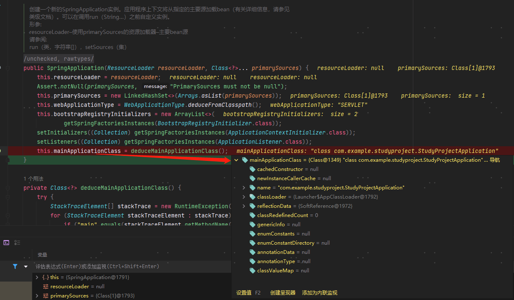Open the console tab icon in debug panel
Screen dimensions: 514x300
point(6,243)
